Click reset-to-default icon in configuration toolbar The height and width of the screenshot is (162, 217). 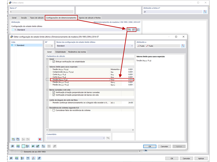49,146
